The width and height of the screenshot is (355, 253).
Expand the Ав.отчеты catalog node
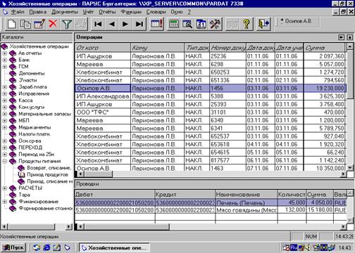click(4, 53)
